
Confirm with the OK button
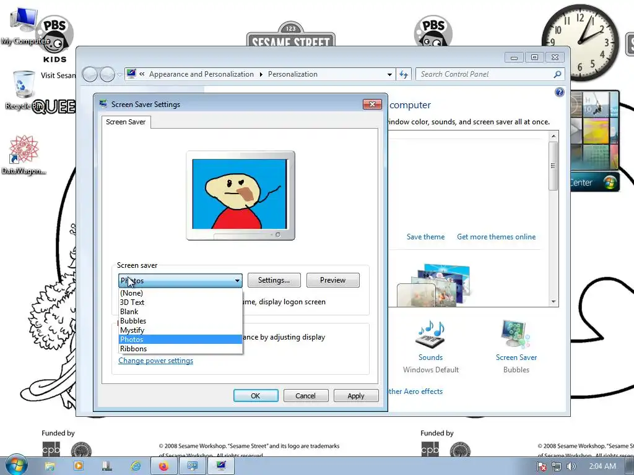[256, 396]
